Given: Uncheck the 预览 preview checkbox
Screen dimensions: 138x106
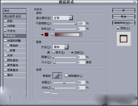Looking at the screenshot, I should point(118,28).
